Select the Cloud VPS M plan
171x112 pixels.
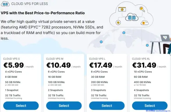64,106
